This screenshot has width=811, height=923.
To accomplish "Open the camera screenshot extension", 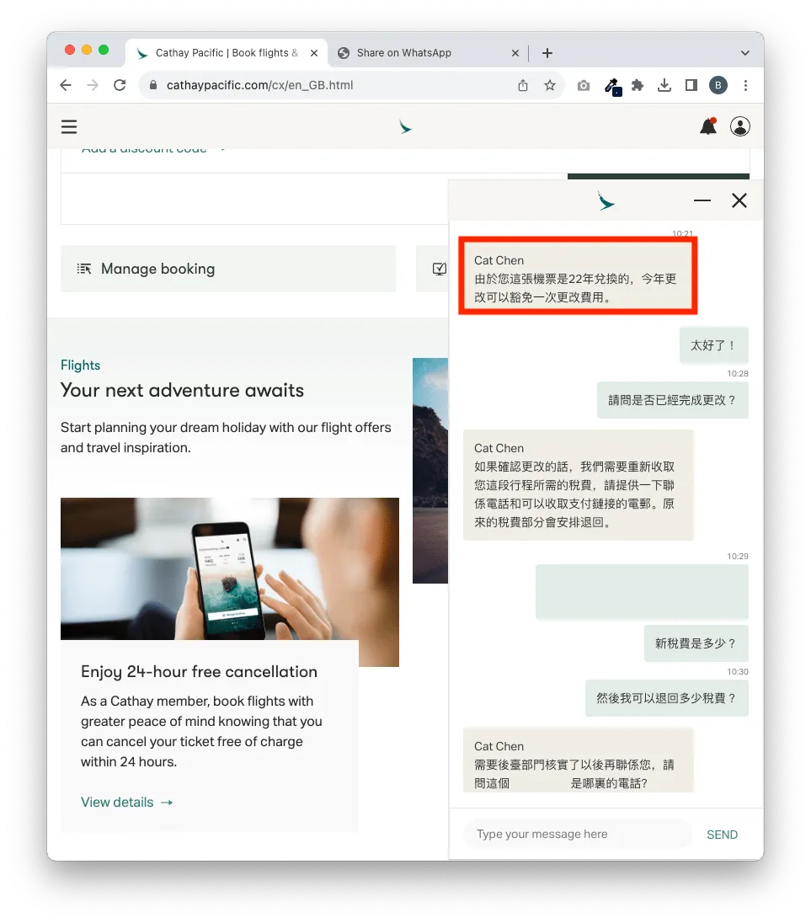I will click(x=584, y=85).
